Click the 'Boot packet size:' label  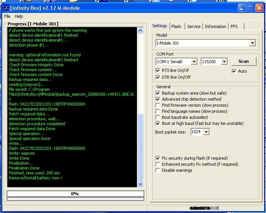click(x=171, y=132)
